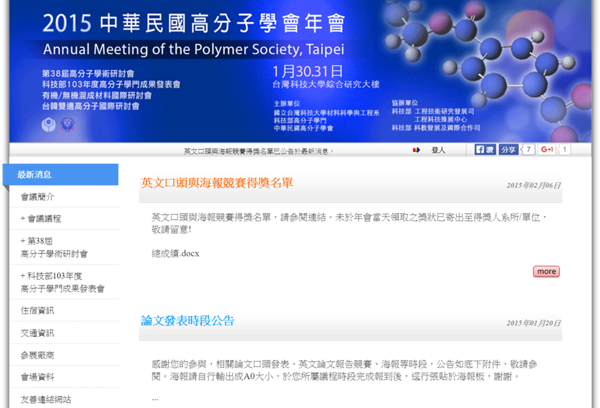Viewport: 600px width, 408px height.
Task: Select 最新消息 in the sidebar
Action: (35, 174)
